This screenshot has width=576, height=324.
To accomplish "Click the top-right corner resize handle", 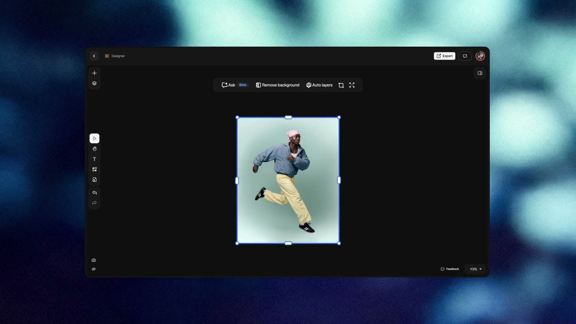I will click(x=339, y=118).
